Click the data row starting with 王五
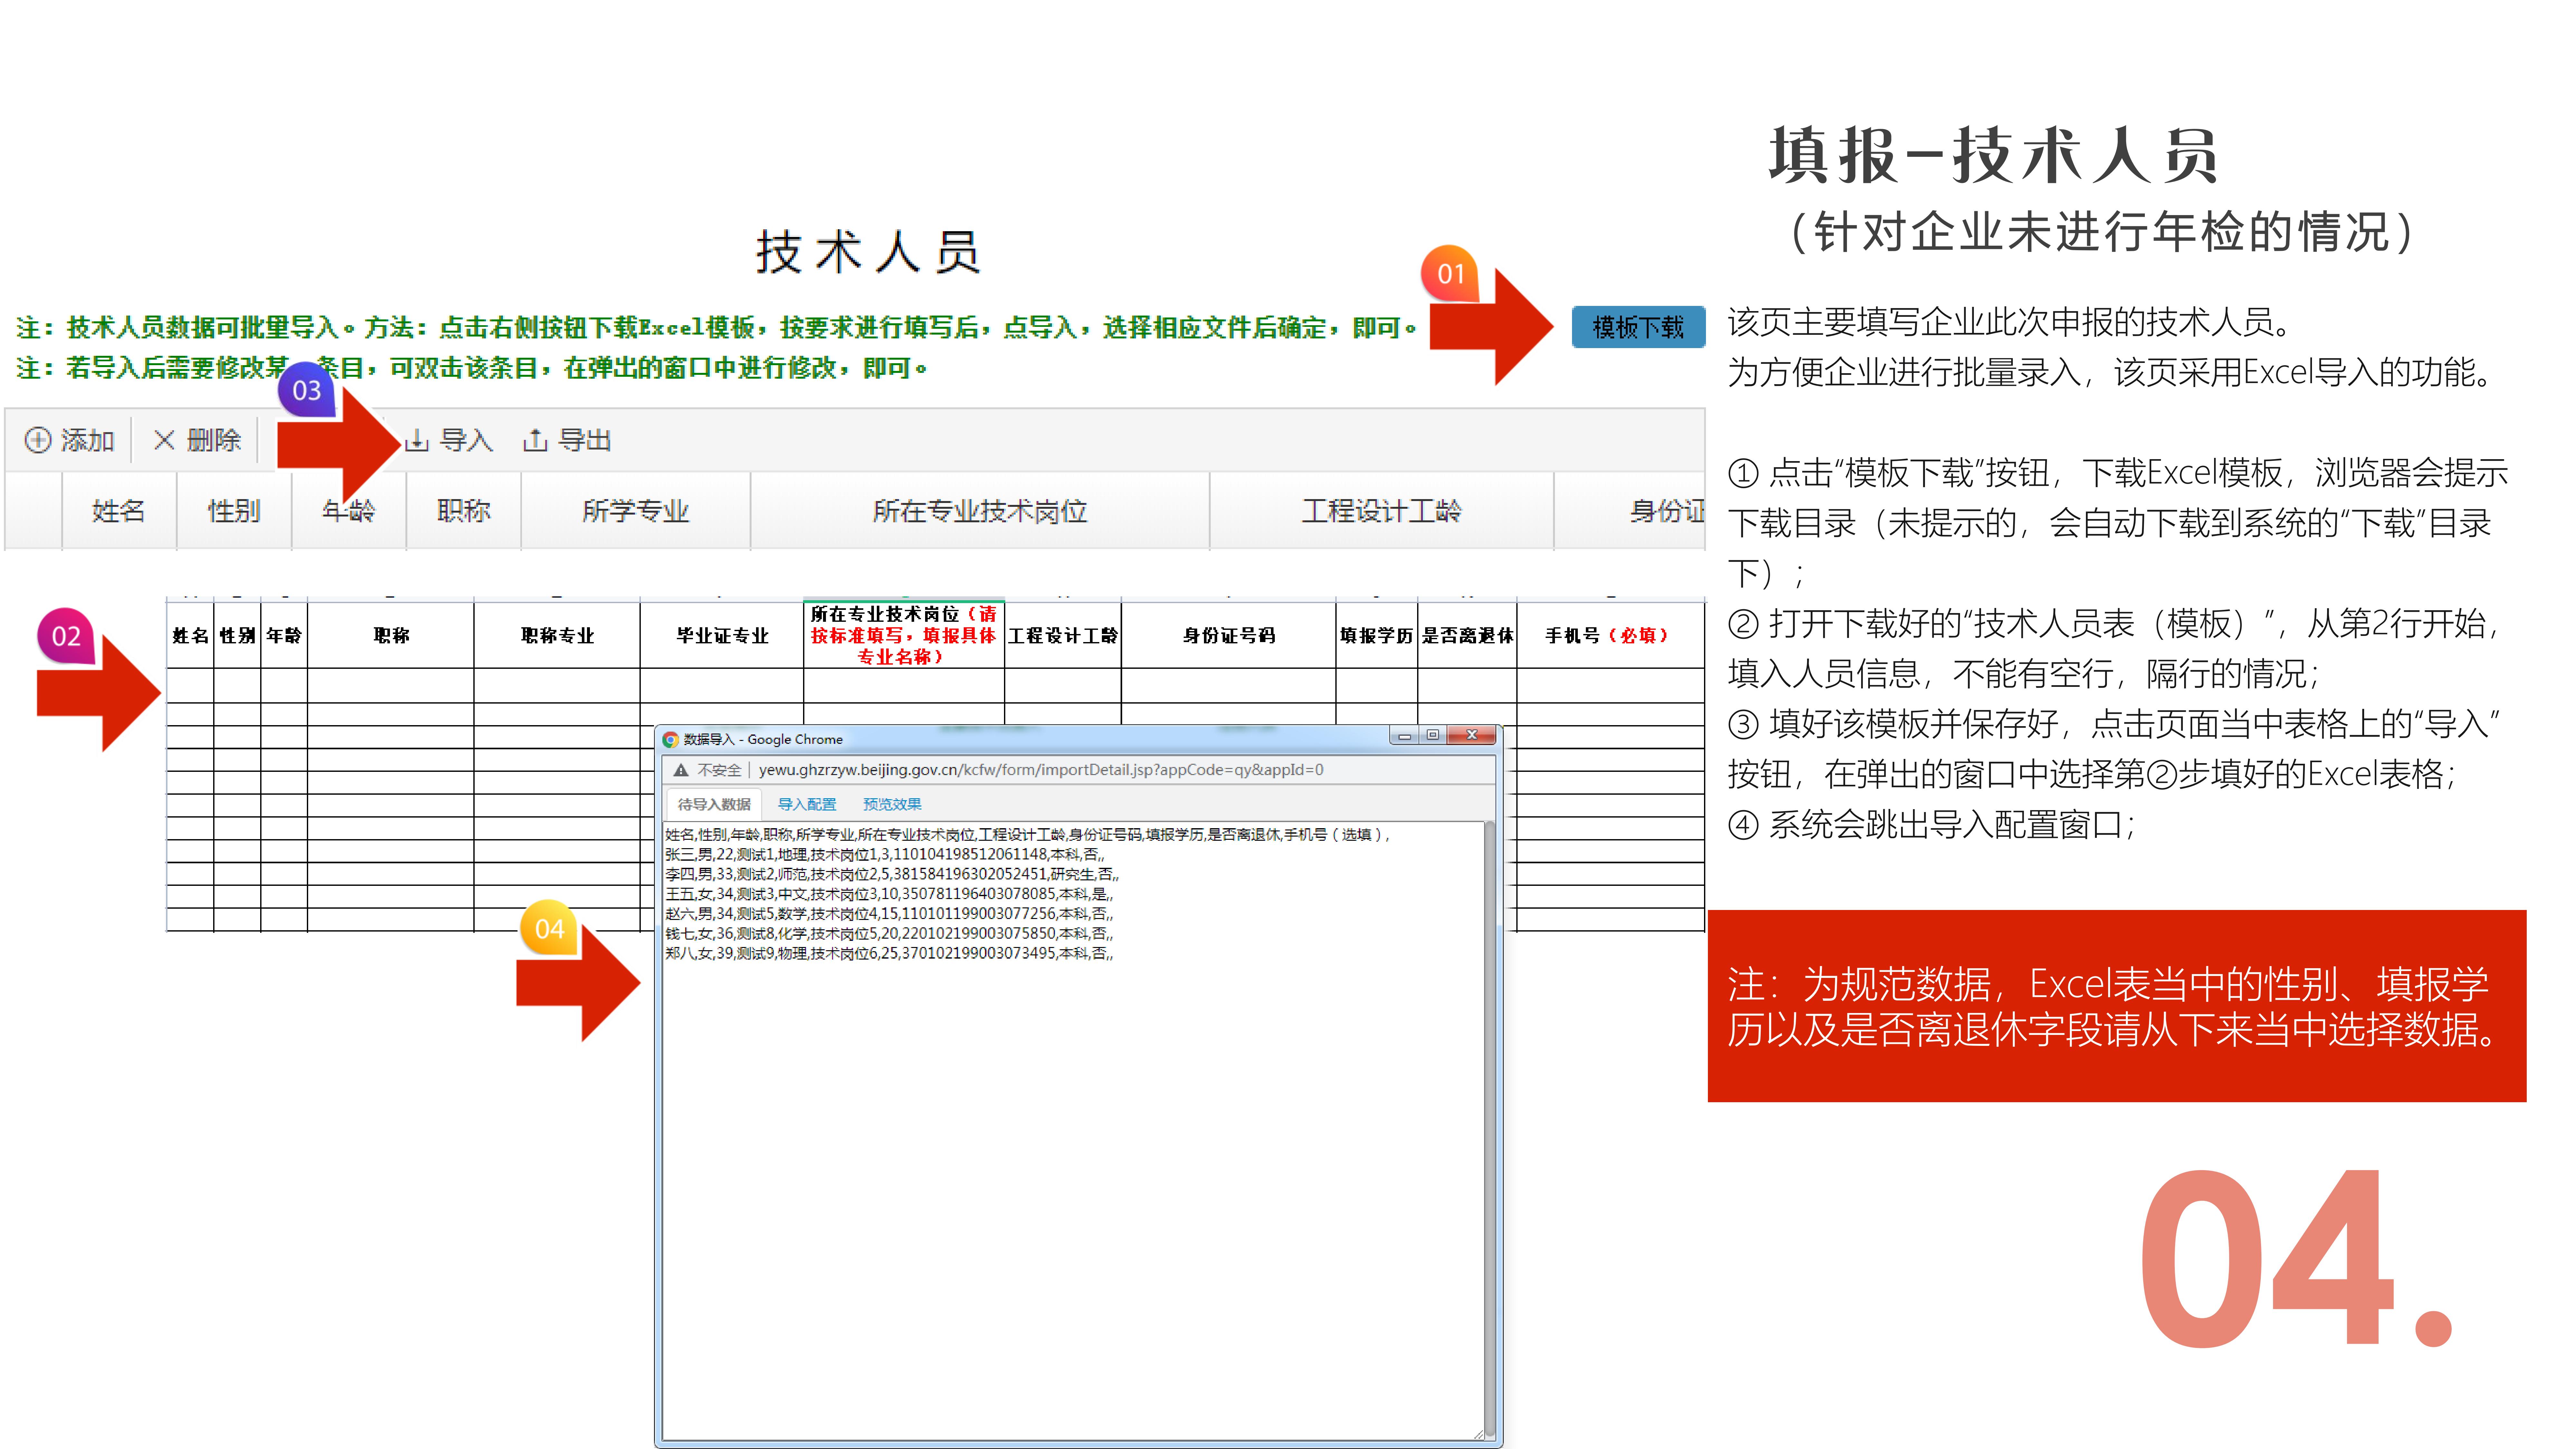Viewport: 2576px width, 1449px height. pos(889,894)
